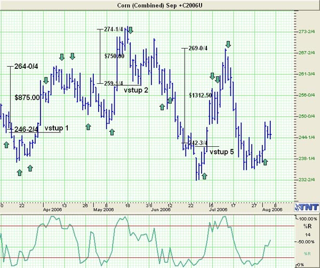Click the 261-3/4 price axis label

coord(307,74)
